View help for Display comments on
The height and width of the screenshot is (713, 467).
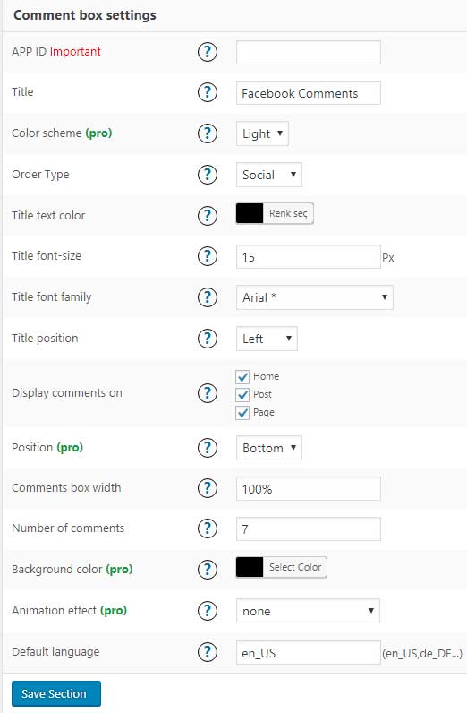(208, 393)
